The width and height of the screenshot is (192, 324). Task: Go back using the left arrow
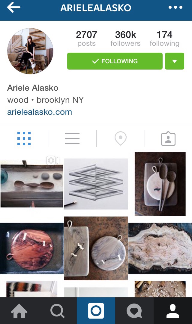click(x=14, y=8)
